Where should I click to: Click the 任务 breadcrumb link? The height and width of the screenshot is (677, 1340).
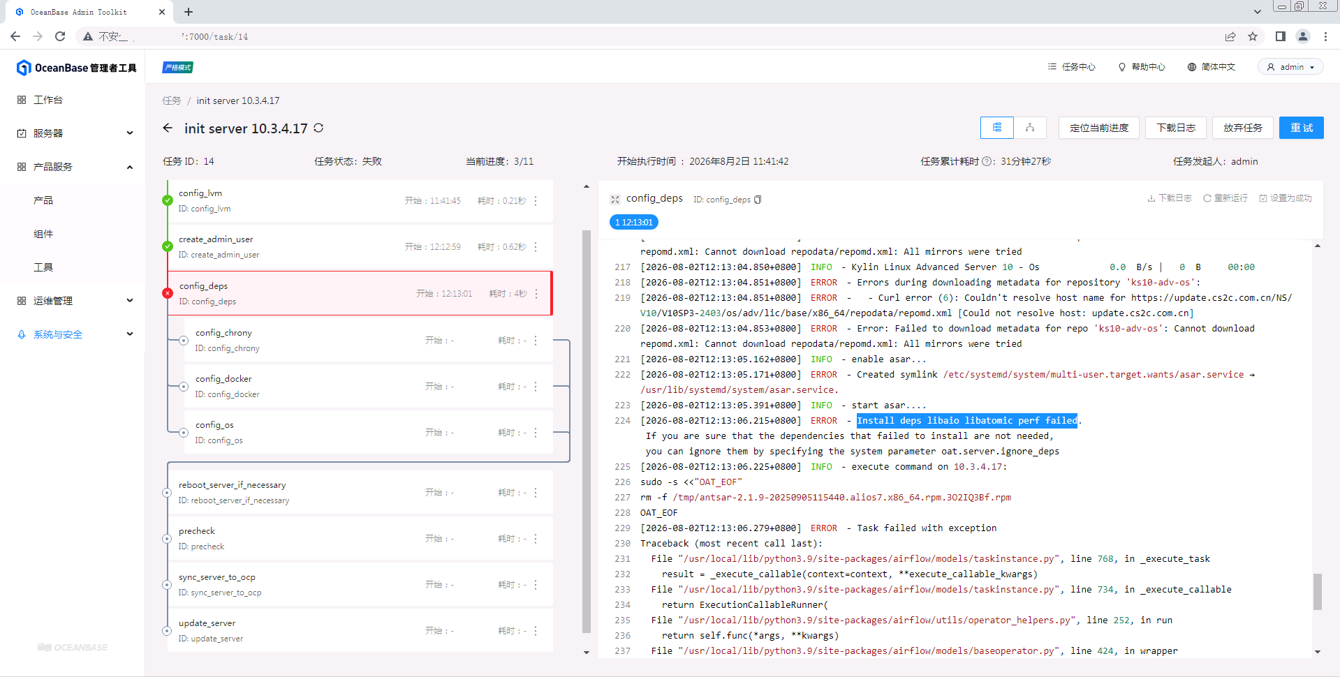point(171,101)
